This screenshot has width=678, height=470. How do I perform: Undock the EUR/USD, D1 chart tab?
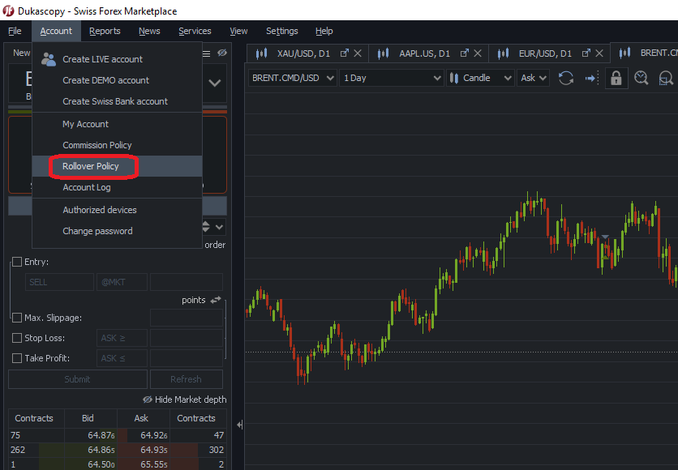coord(586,53)
